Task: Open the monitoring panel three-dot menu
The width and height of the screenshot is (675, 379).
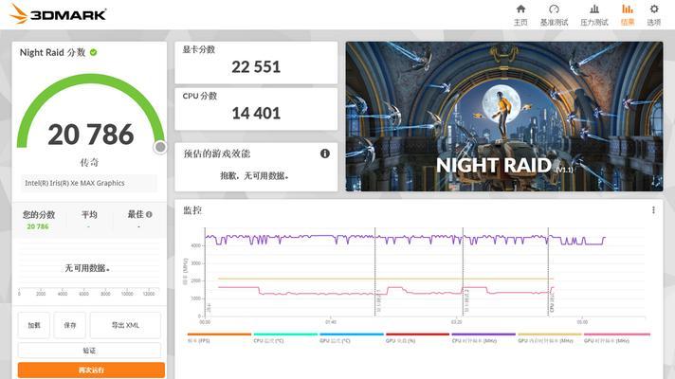Action: pos(653,210)
